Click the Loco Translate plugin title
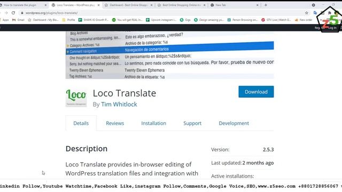 [x=125, y=93]
